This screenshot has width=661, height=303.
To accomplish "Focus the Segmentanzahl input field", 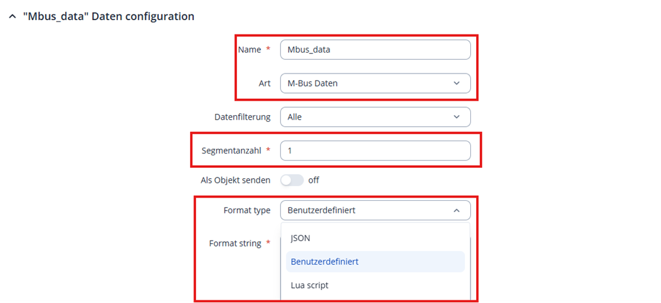I will pyautogui.click(x=374, y=151).
